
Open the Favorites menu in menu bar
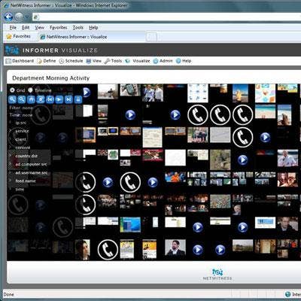[59, 28]
